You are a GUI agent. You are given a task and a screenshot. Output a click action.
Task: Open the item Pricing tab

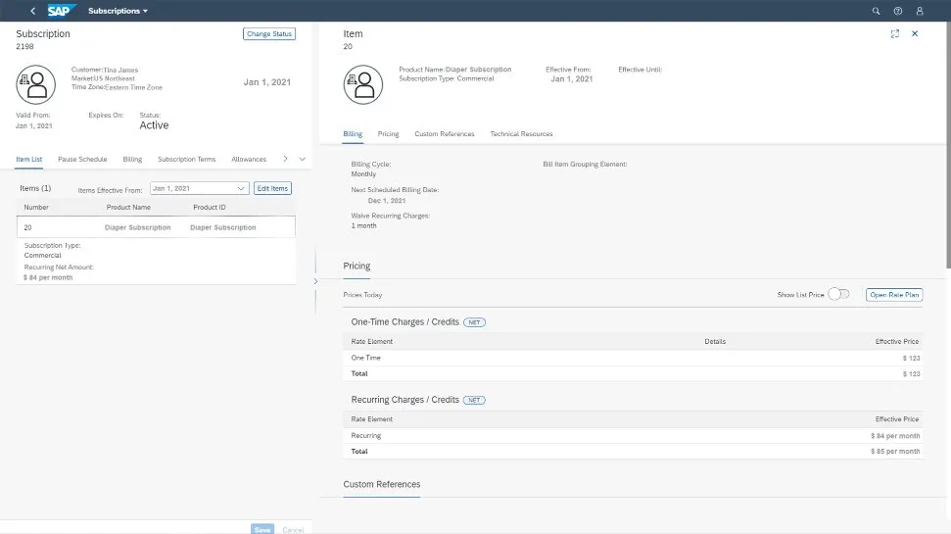click(x=388, y=134)
